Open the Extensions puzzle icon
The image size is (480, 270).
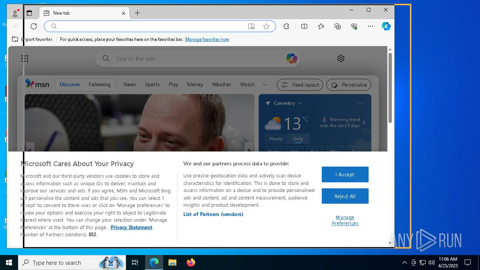point(286,26)
